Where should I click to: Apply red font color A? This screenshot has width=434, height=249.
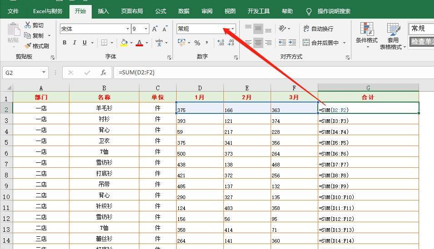click(x=139, y=43)
